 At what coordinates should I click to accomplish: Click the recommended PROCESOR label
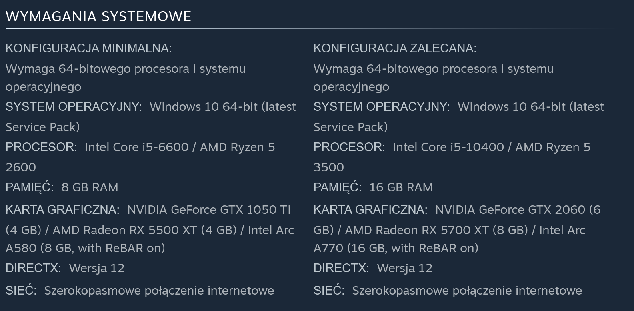349,147
